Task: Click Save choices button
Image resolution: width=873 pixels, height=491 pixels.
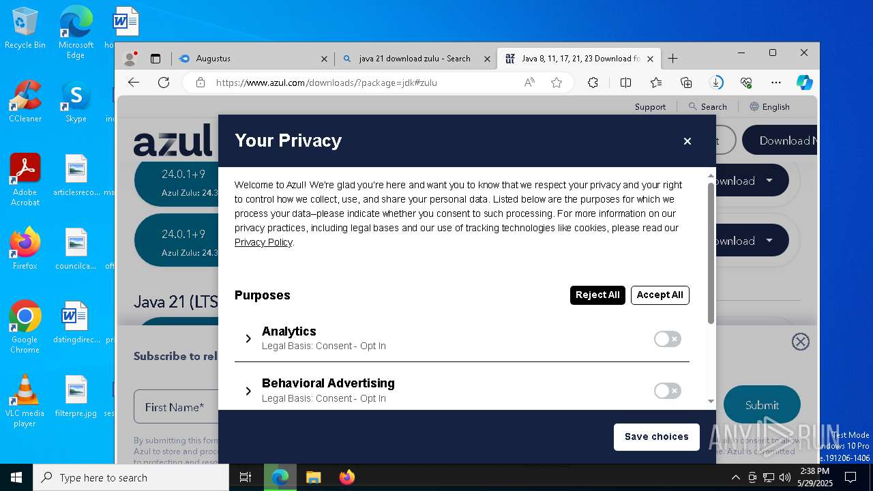Action: (x=657, y=437)
